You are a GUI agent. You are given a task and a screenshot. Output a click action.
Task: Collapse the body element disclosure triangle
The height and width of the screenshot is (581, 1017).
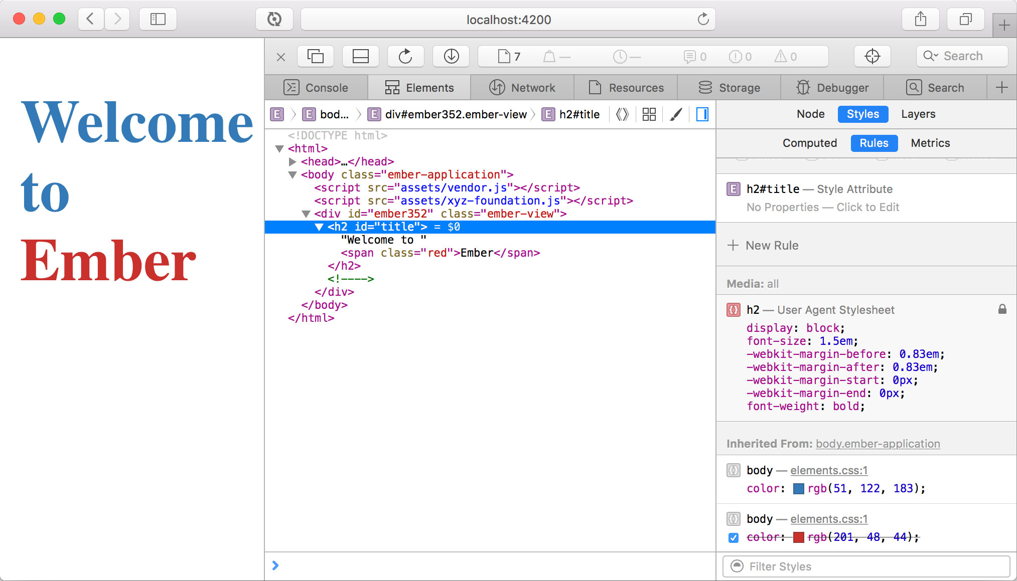point(293,174)
